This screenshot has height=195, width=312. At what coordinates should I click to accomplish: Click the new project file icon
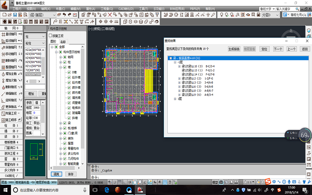coord(4,15)
